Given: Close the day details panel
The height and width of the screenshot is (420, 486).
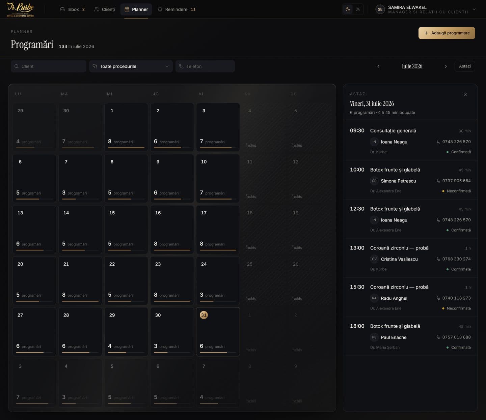Looking at the screenshot, I should click(x=465, y=95).
